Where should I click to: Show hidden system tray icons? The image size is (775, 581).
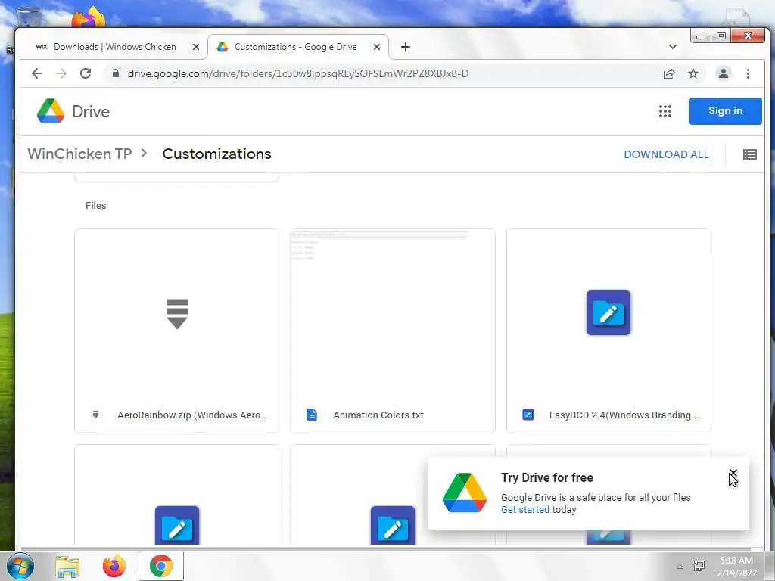pyautogui.click(x=680, y=567)
